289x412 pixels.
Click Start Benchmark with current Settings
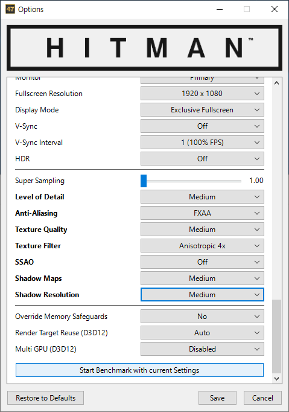[x=139, y=370]
